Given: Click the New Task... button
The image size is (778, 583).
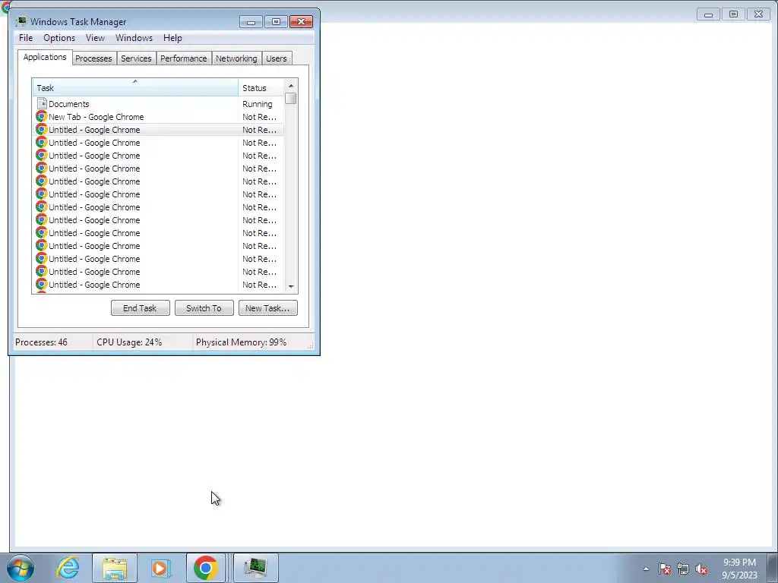Looking at the screenshot, I should (x=268, y=308).
